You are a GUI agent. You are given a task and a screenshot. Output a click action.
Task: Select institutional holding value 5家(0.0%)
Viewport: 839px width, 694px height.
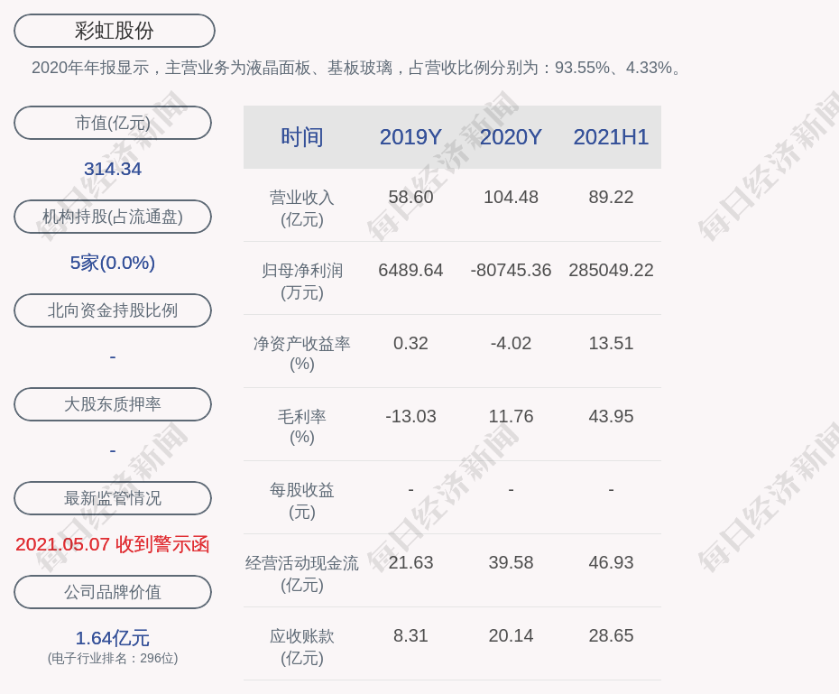pos(113,263)
